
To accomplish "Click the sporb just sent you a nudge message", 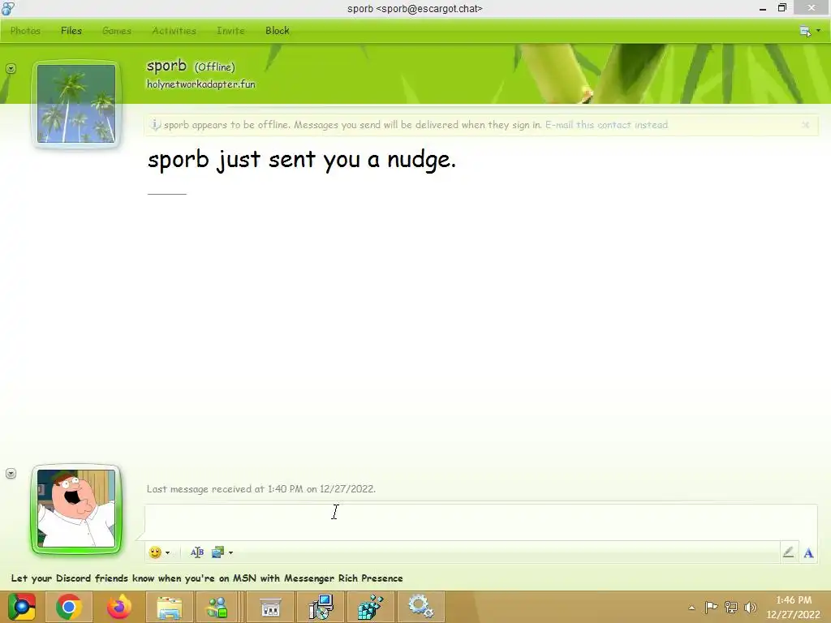I will pos(302,160).
